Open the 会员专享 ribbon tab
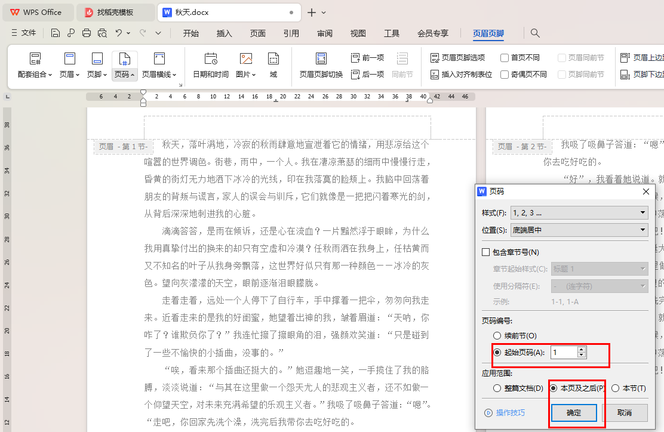 coord(433,33)
